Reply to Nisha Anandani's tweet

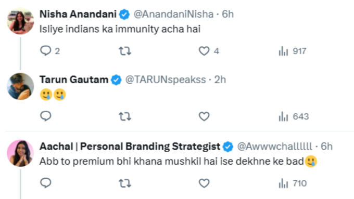[50, 51]
